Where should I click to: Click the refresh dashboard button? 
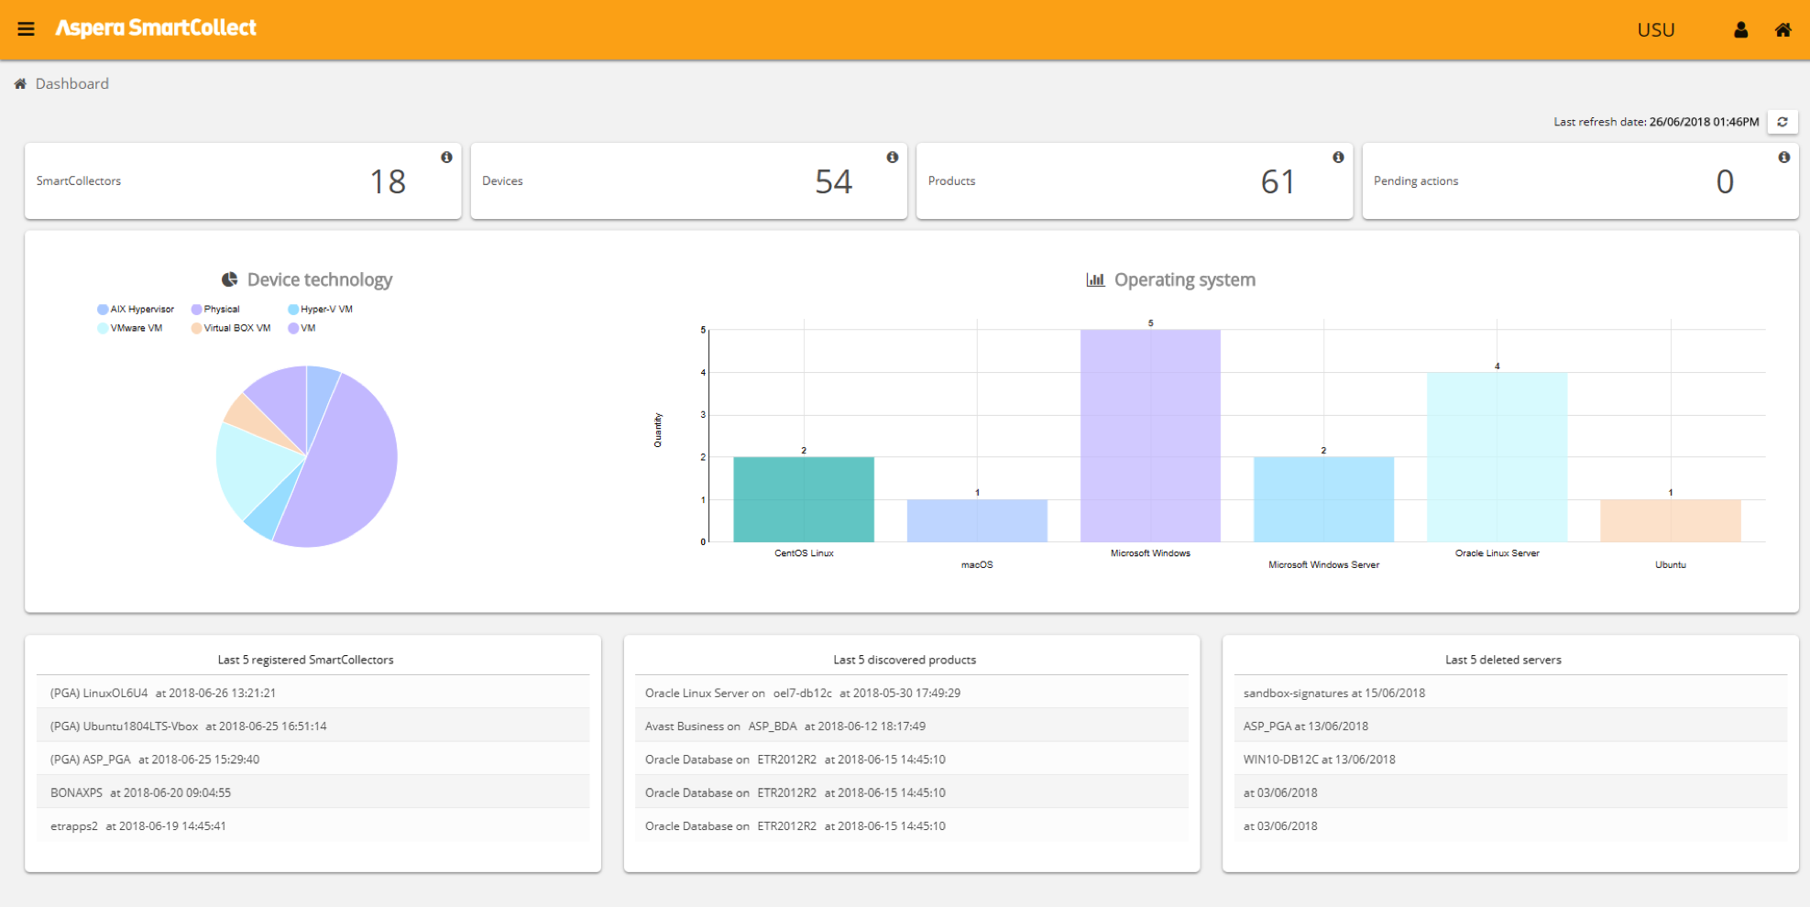[x=1783, y=122]
